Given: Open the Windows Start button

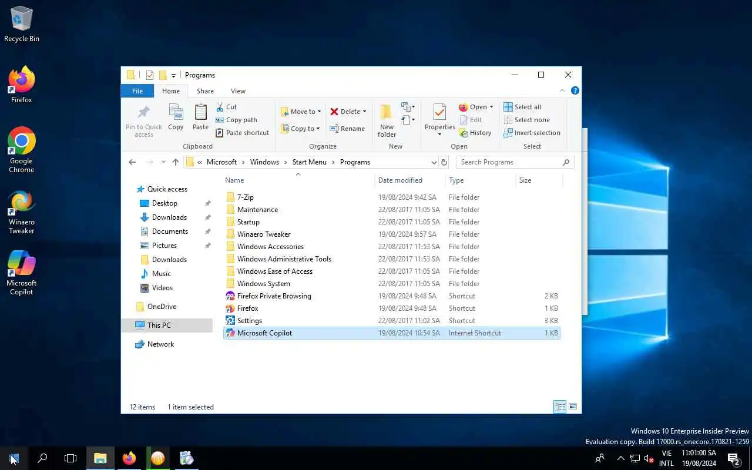Looking at the screenshot, I should (x=14, y=458).
